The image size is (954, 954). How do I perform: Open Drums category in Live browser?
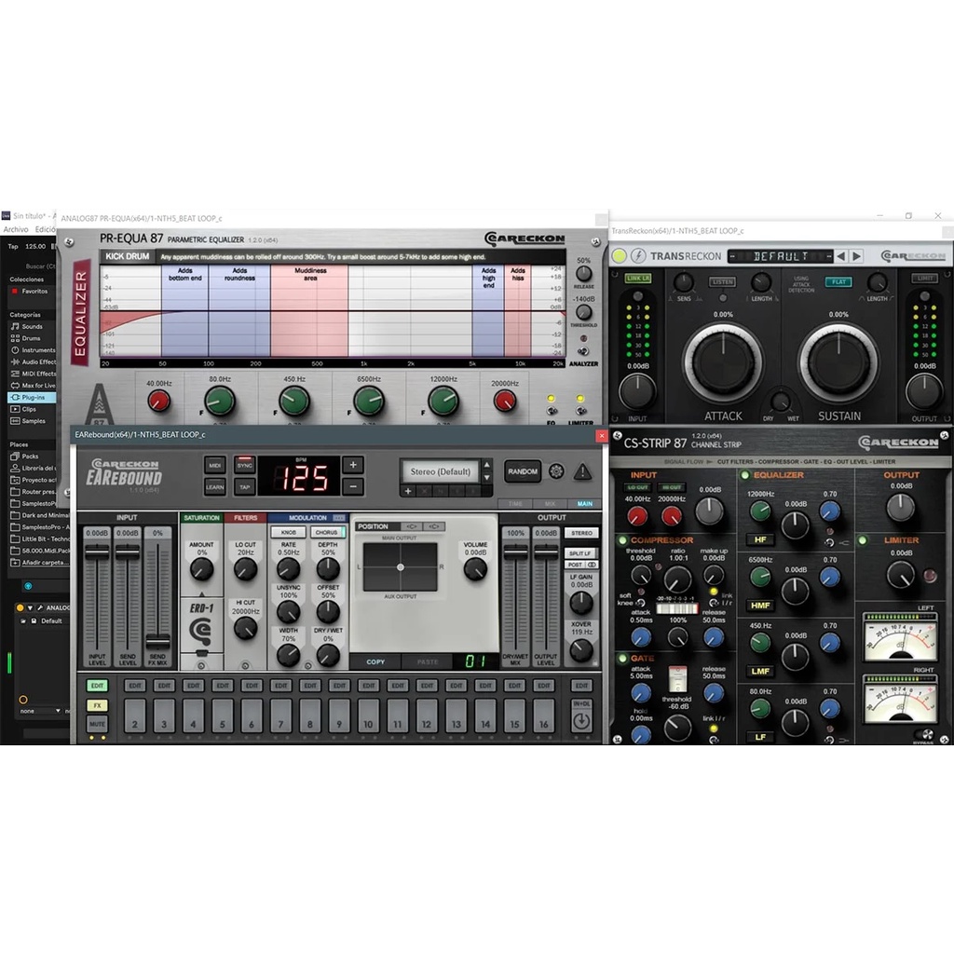(x=31, y=338)
